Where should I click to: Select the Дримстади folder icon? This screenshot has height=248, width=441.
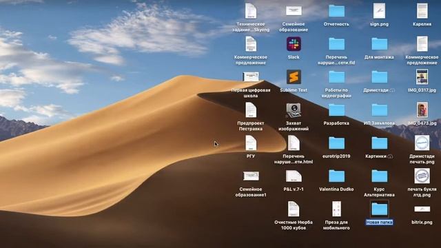point(380,77)
